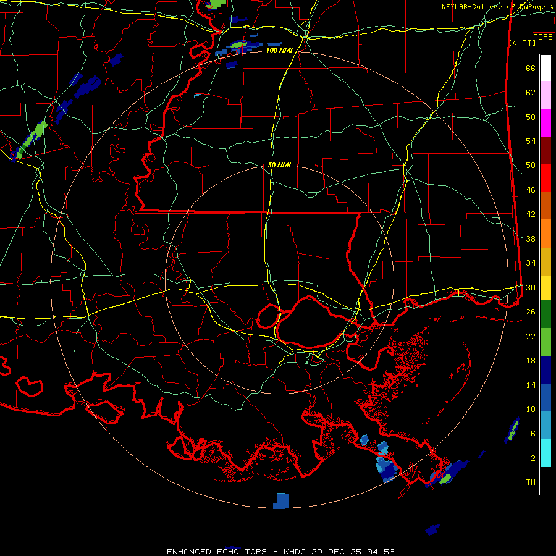Pick the bright yellow legend swatch
556x556 pixels.
click(x=545, y=288)
